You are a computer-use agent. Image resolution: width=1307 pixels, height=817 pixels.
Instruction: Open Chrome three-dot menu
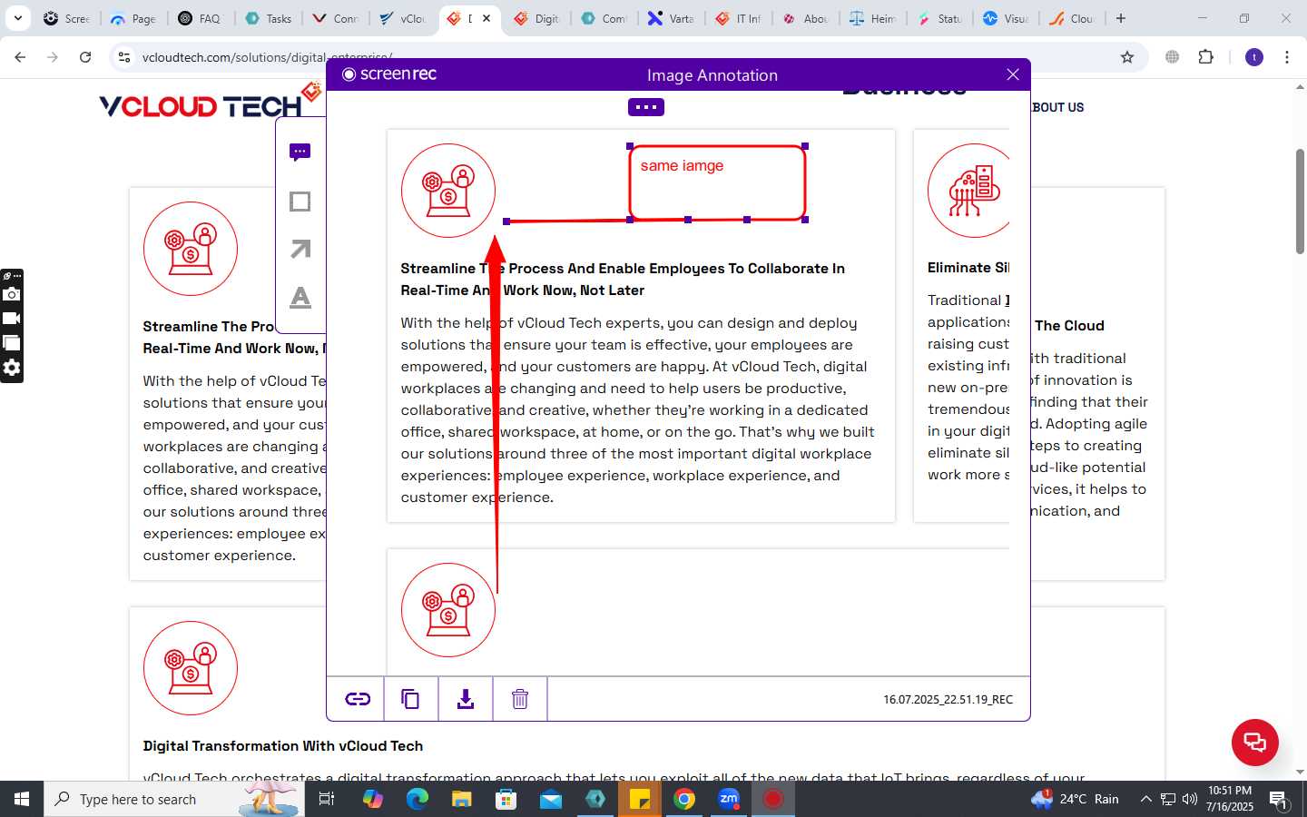[x=1287, y=57]
